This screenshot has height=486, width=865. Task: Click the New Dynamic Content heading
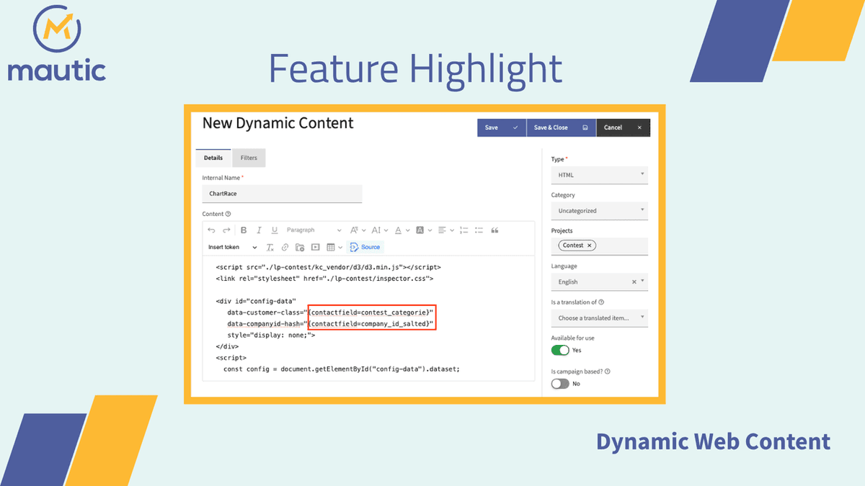pos(278,122)
